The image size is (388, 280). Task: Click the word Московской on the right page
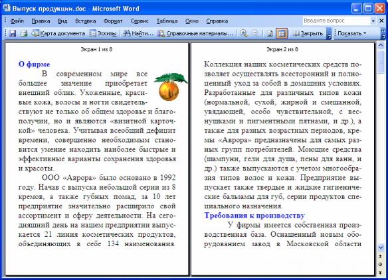(308, 244)
